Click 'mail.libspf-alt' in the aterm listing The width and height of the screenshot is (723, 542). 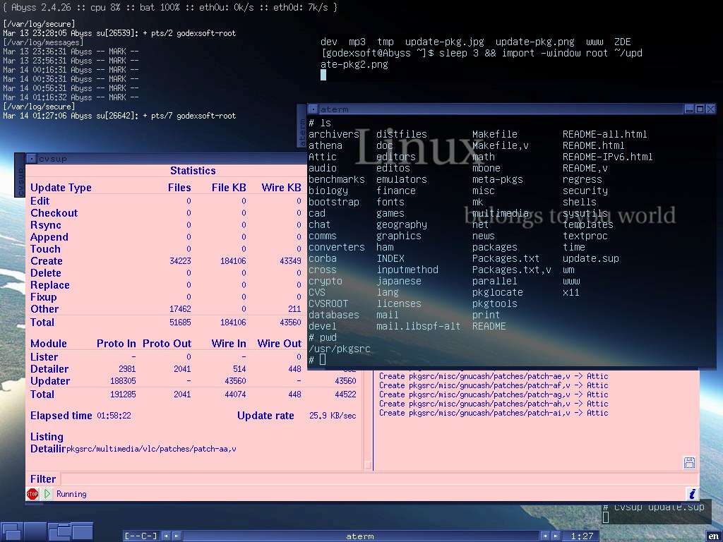418,326
